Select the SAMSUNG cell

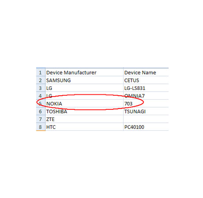tap(84, 80)
